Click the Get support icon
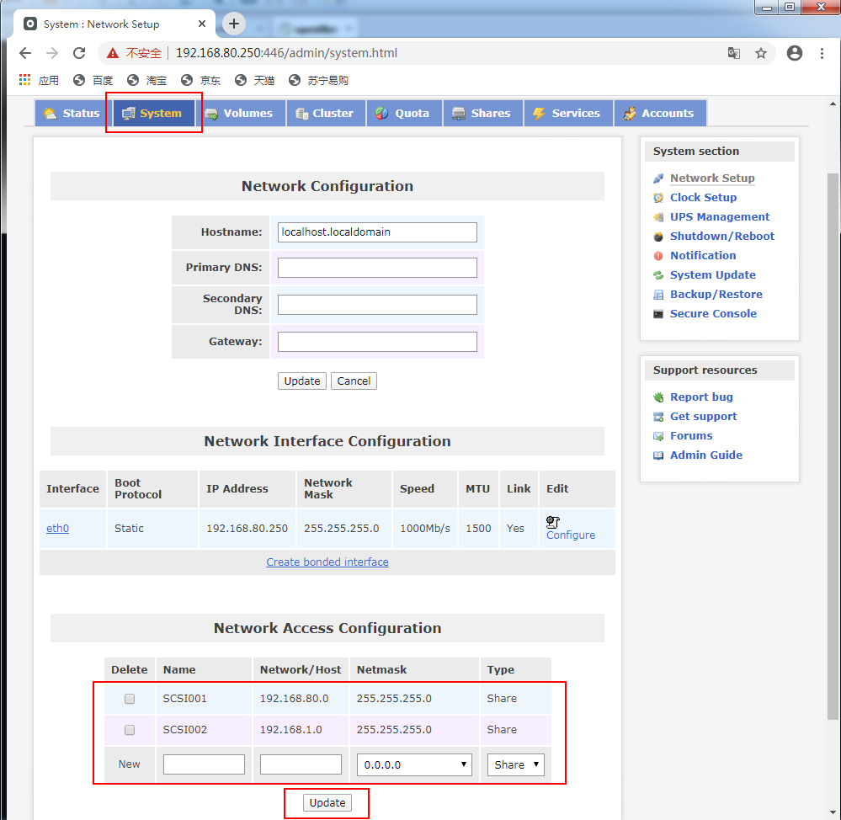Viewport: 841px width, 820px height. (x=658, y=416)
